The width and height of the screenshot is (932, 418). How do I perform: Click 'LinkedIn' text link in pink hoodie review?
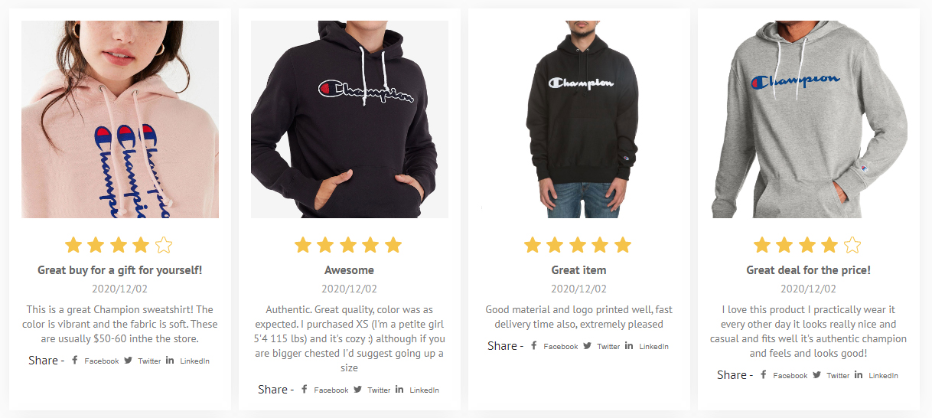tap(194, 361)
